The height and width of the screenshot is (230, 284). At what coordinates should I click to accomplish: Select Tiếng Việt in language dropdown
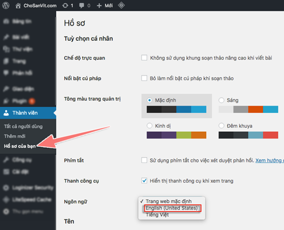coord(157,215)
